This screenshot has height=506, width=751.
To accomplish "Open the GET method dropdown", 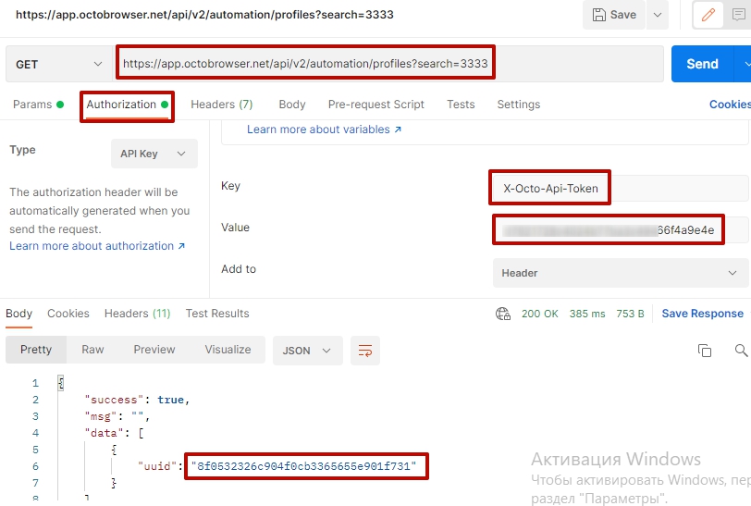I will click(x=59, y=64).
